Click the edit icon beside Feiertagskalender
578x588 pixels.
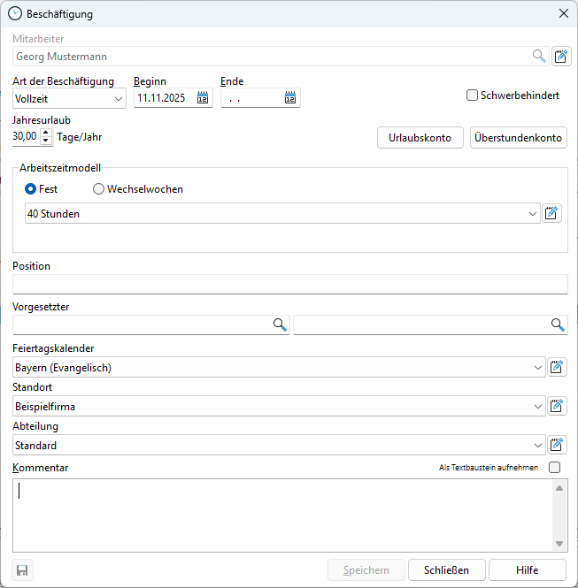click(557, 367)
